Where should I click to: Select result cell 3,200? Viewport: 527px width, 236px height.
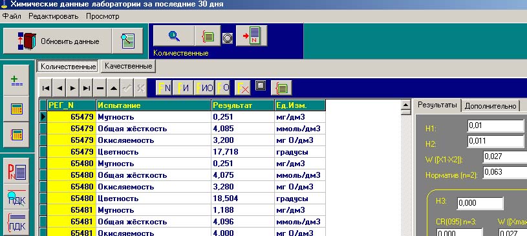(242, 140)
